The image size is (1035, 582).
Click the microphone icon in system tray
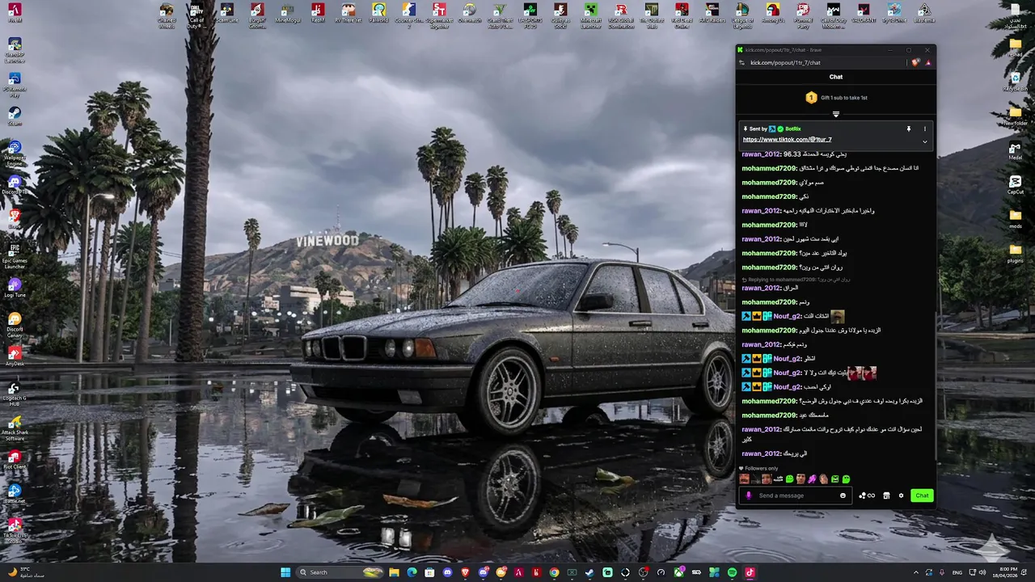coord(942,572)
